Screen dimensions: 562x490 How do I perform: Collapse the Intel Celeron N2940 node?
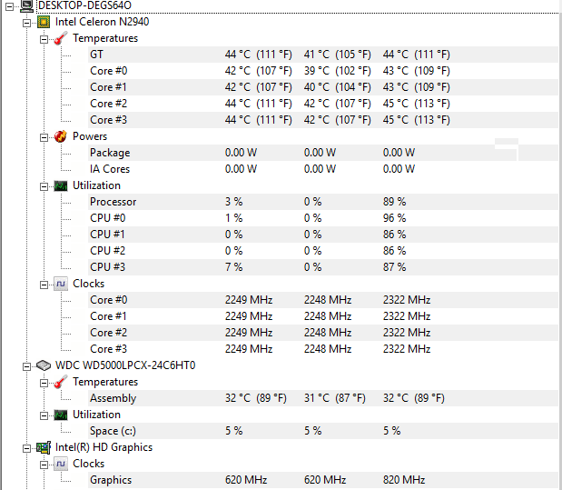pos(27,22)
